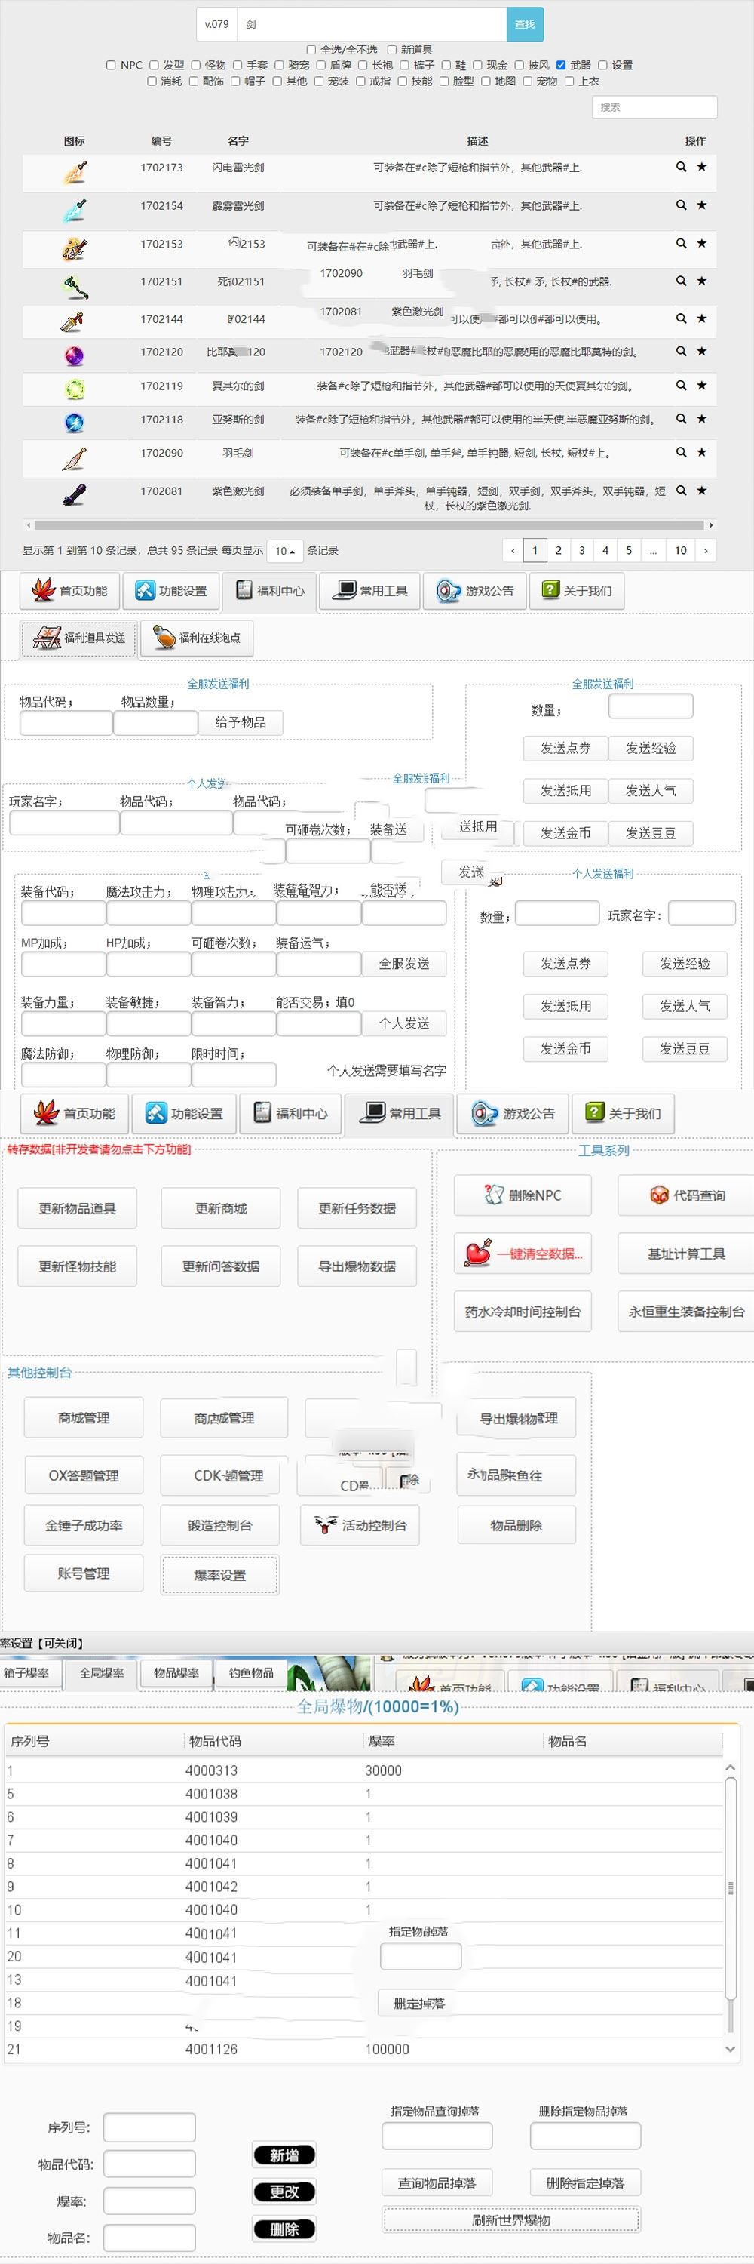The width and height of the screenshot is (754, 2264).
Task: Open 活动控制台 activity console
Action: pos(360,1525)
